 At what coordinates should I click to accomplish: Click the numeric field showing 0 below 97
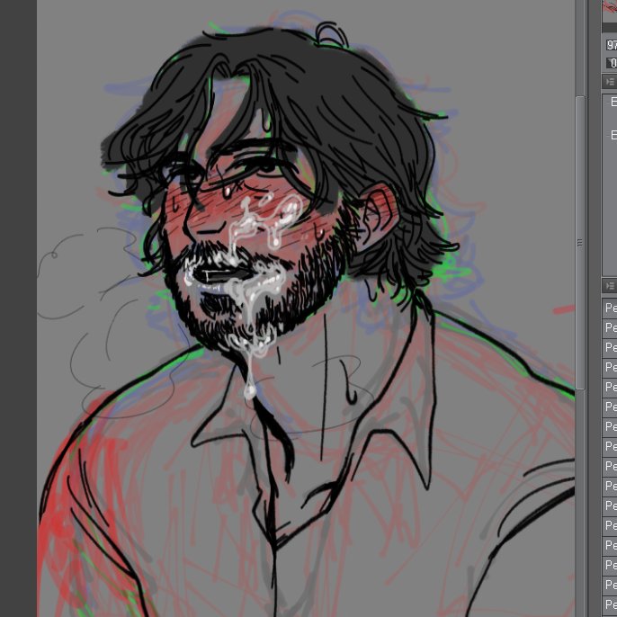[612, 63]
